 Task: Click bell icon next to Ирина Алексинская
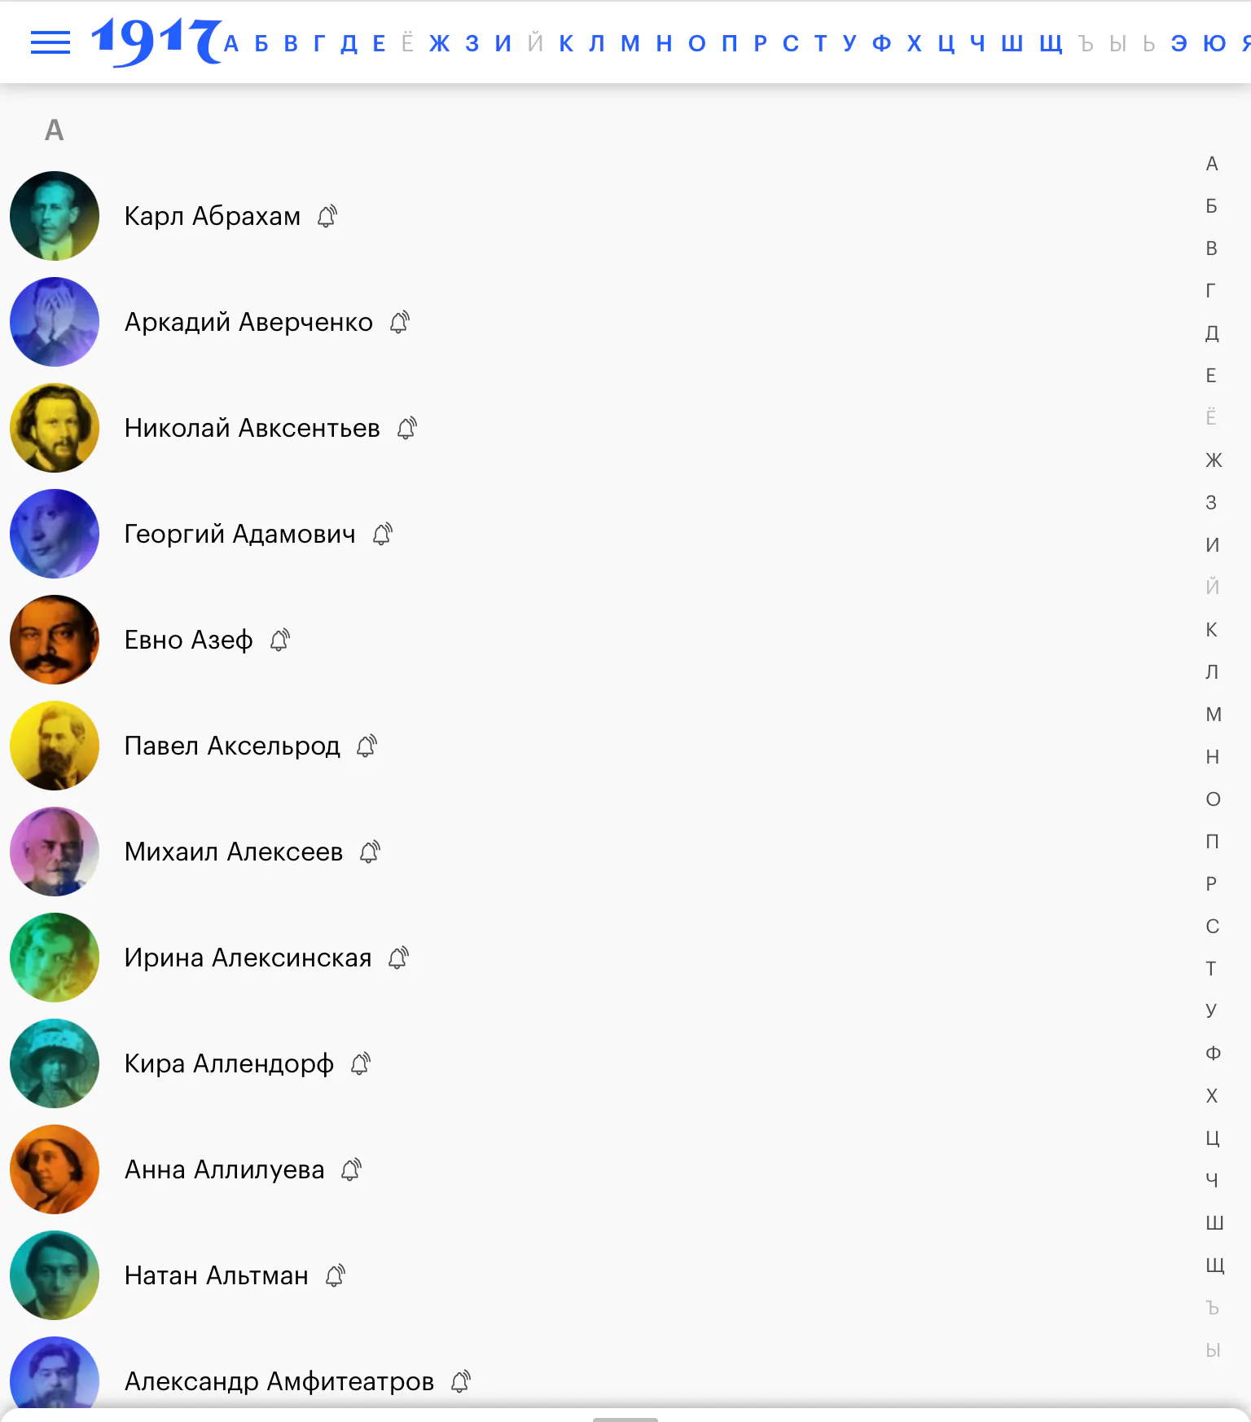pos(399,958)
